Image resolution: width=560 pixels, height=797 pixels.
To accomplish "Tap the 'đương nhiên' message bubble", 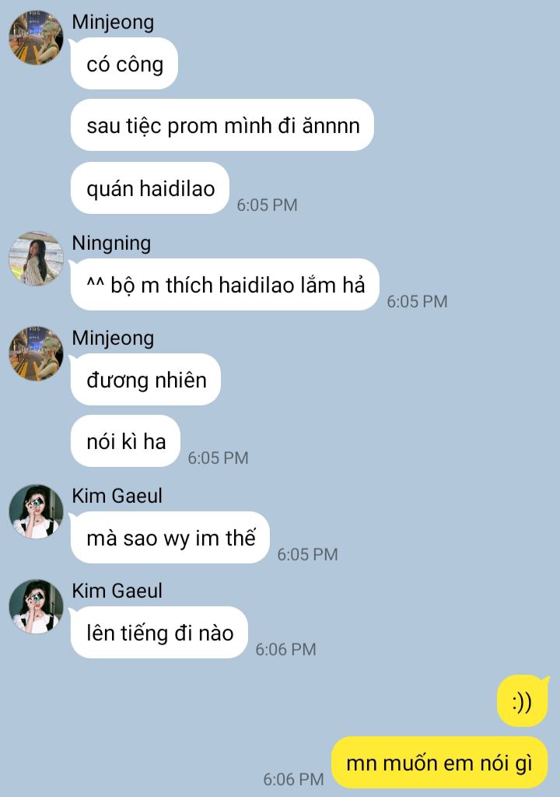I will 146,380.
